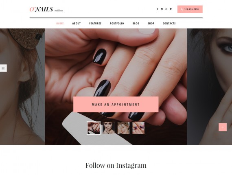The image size is (232, 175).
Task: Go to the Home menu item
Action: (x=60, y=23)
